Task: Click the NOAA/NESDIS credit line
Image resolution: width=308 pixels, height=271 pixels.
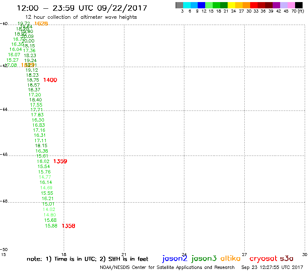Action: click(167, 268)
